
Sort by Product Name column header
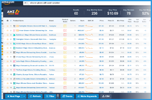point(18,21)
